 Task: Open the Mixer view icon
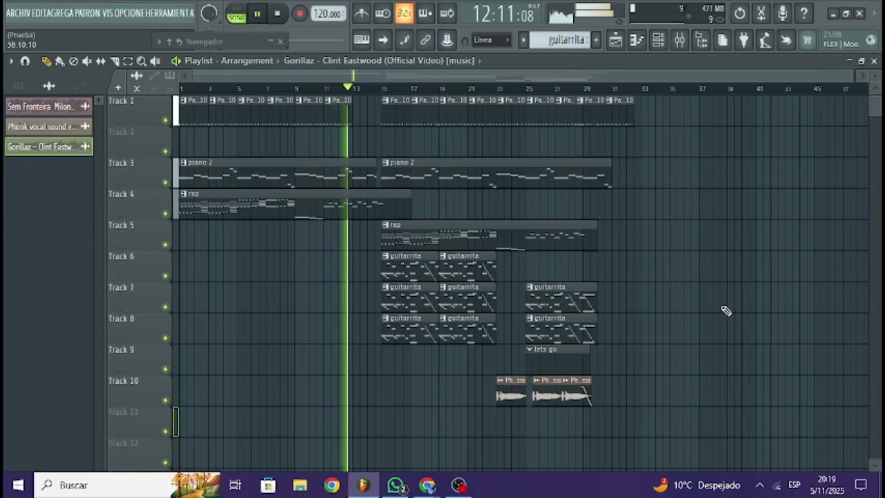(680, 40)
